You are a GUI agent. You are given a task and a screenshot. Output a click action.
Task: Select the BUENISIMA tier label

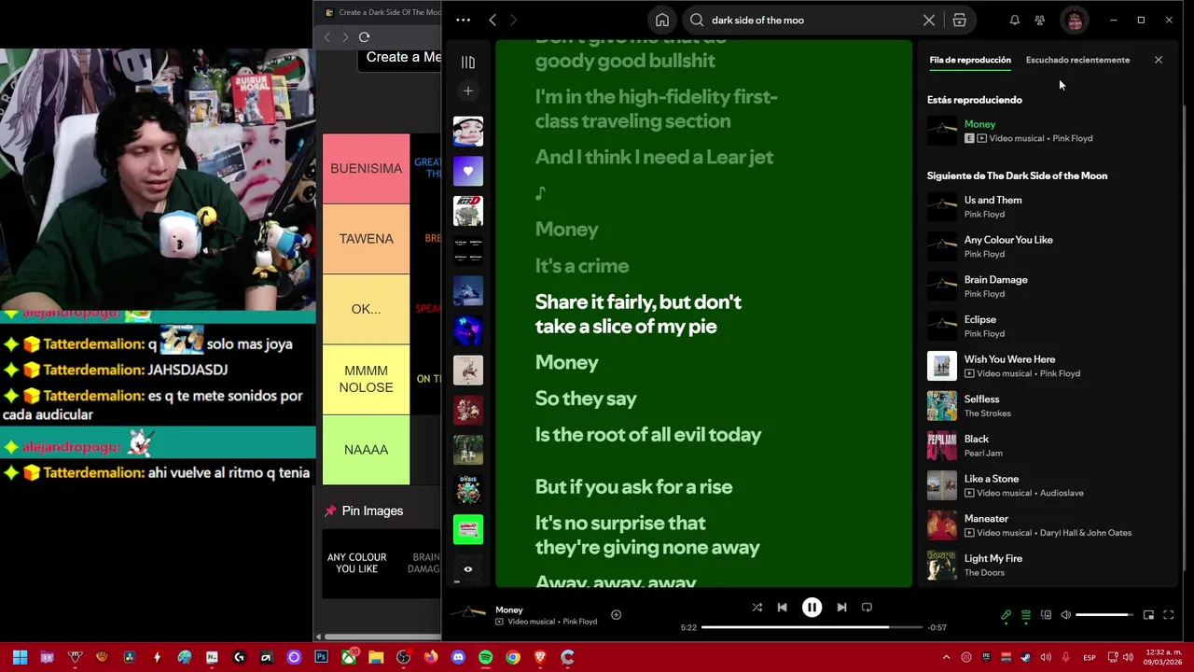(366, 168)
